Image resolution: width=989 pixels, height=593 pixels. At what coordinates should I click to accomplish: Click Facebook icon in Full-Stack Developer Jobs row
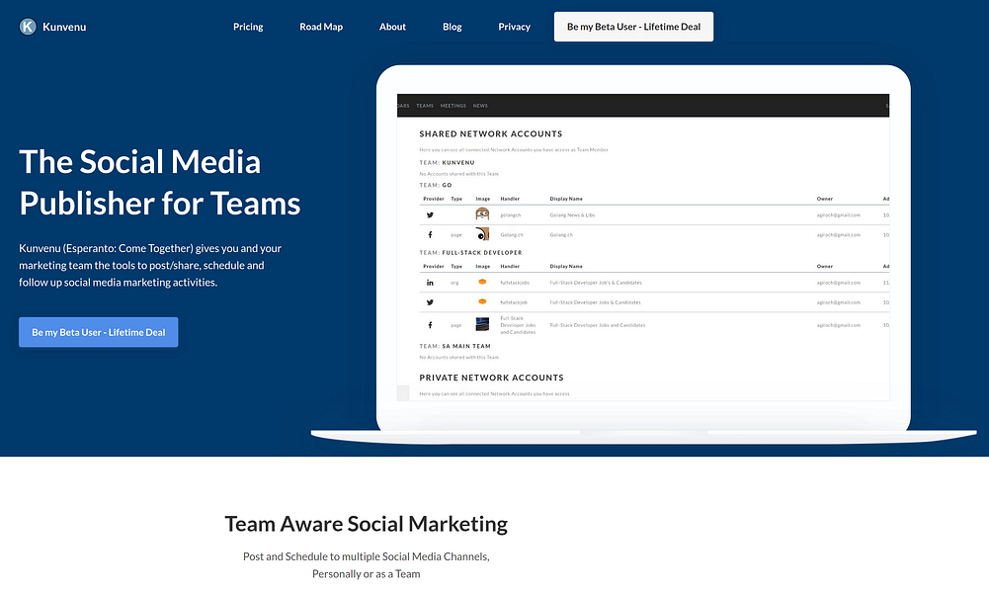(430, 325)
